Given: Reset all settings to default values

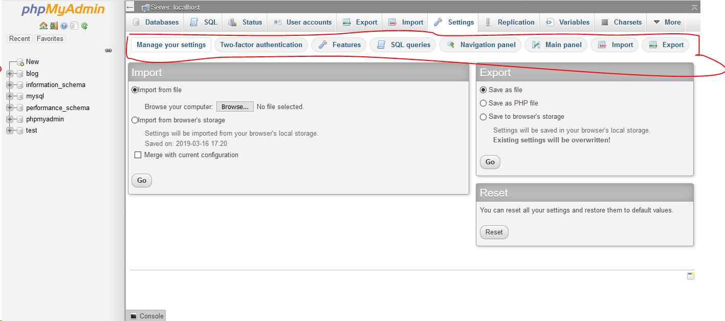Looking at the screenshot, I should click(494, 232).
